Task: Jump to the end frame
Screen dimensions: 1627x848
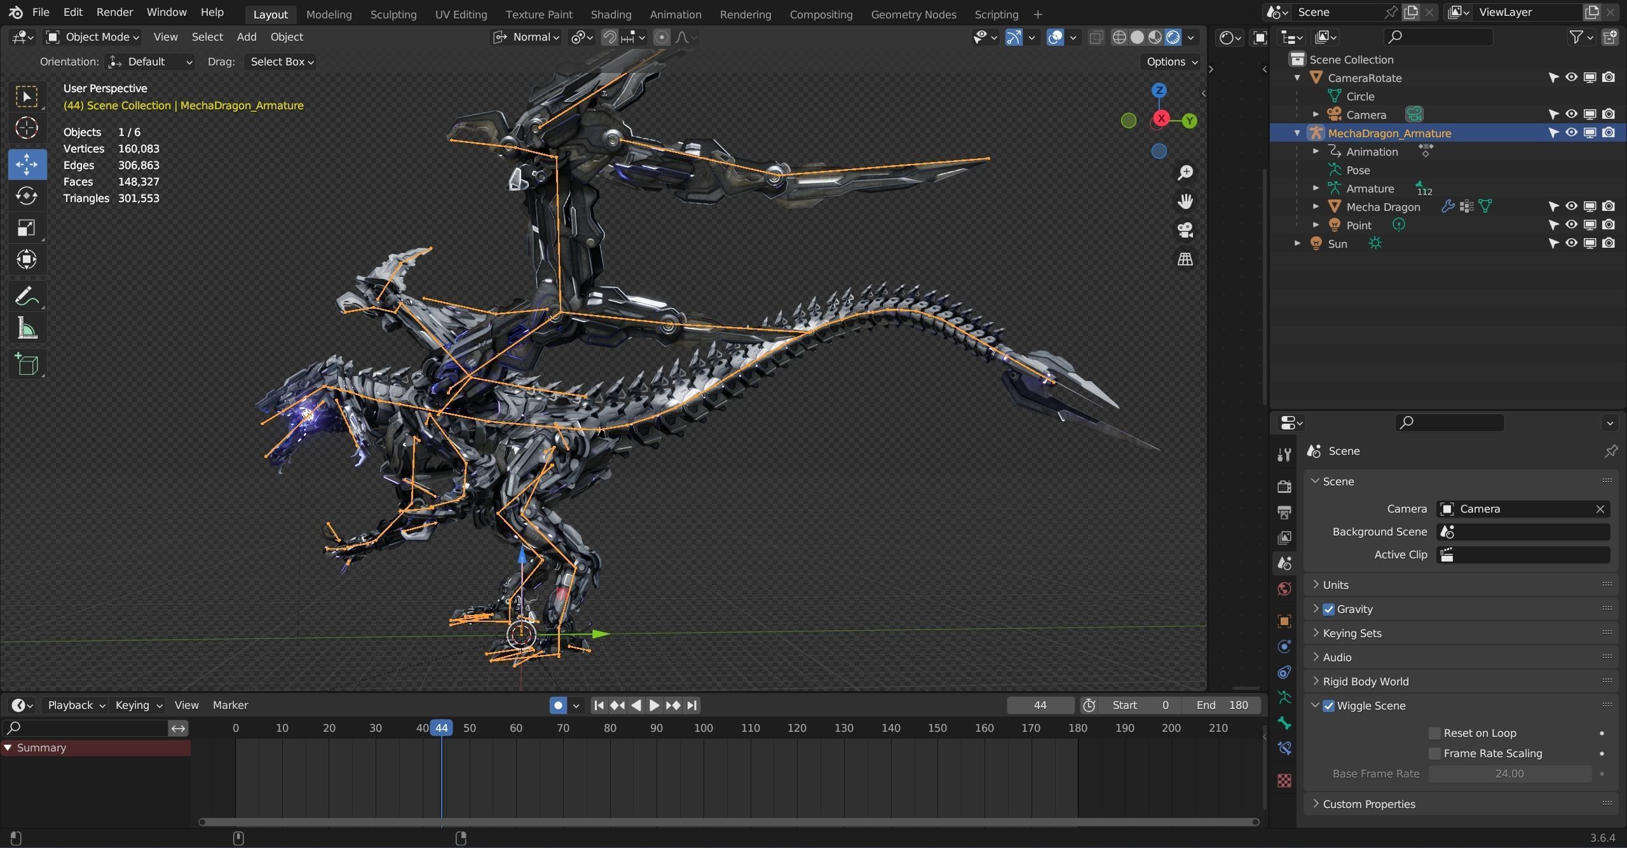Action: [692, 705]
